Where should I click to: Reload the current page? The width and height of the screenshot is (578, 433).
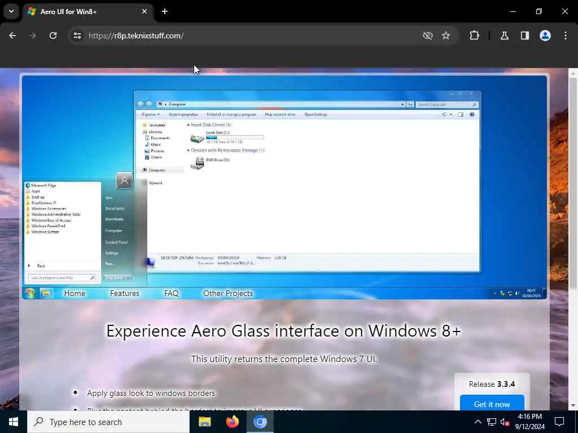pos(53,36)
